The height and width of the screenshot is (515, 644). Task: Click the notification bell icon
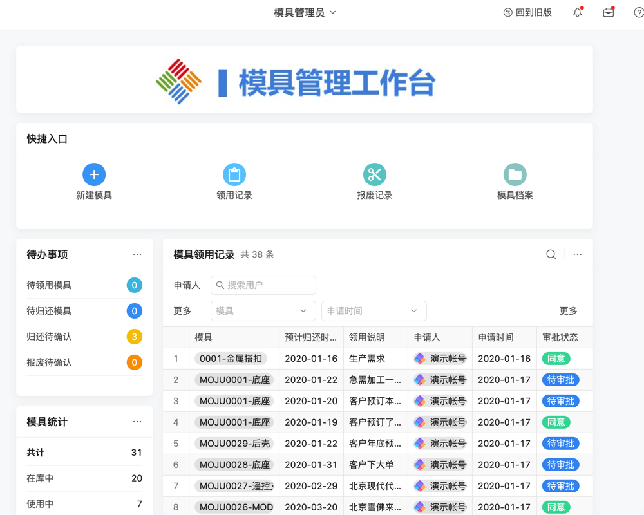coord(577,12)
